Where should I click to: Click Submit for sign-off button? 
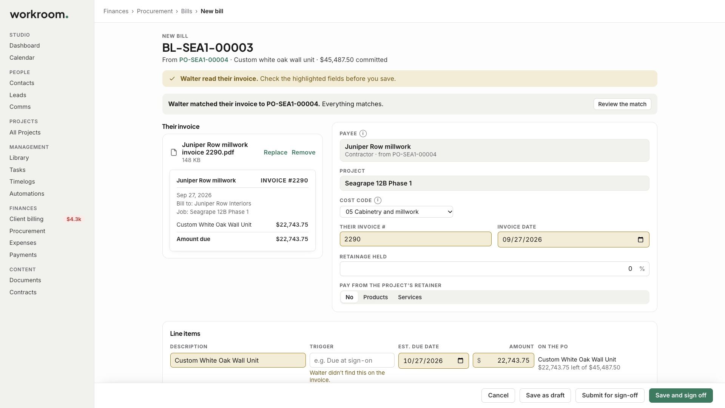click(x=609, y=395)
